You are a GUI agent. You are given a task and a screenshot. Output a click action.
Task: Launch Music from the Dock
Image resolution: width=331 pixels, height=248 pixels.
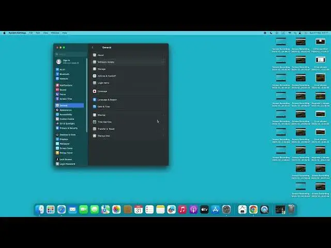(183, 210)
